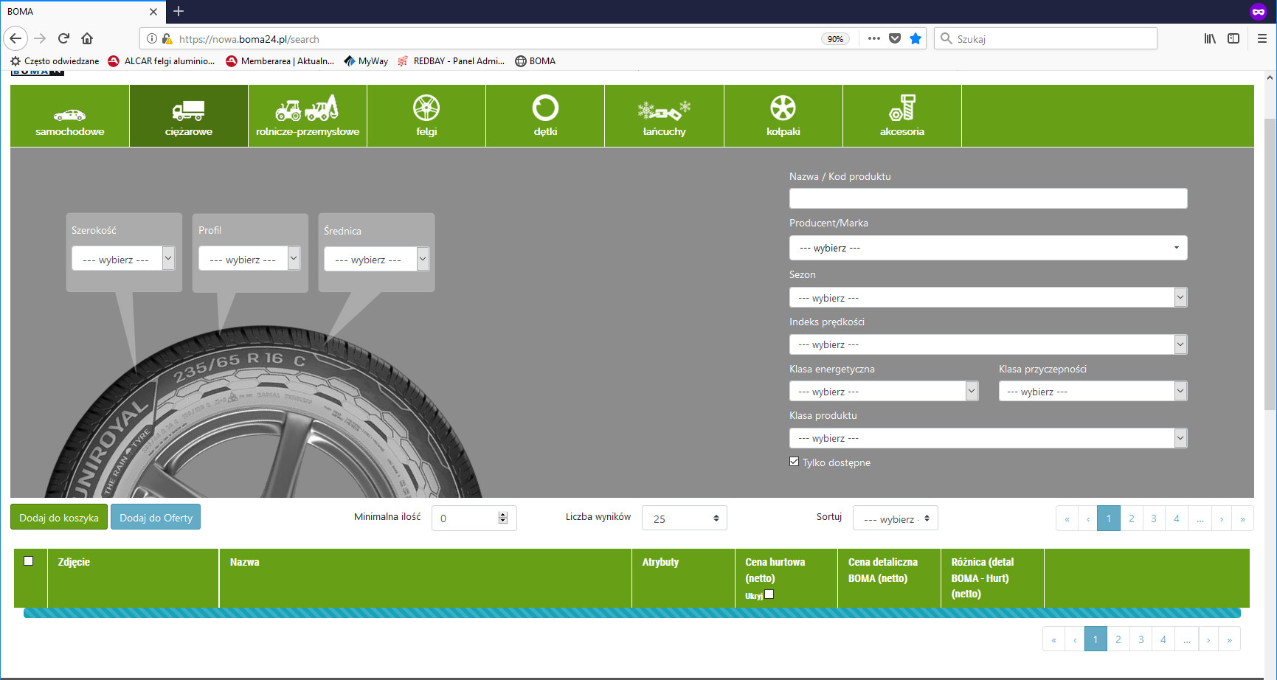Expand the Sezon dropdown

[988, 298]
